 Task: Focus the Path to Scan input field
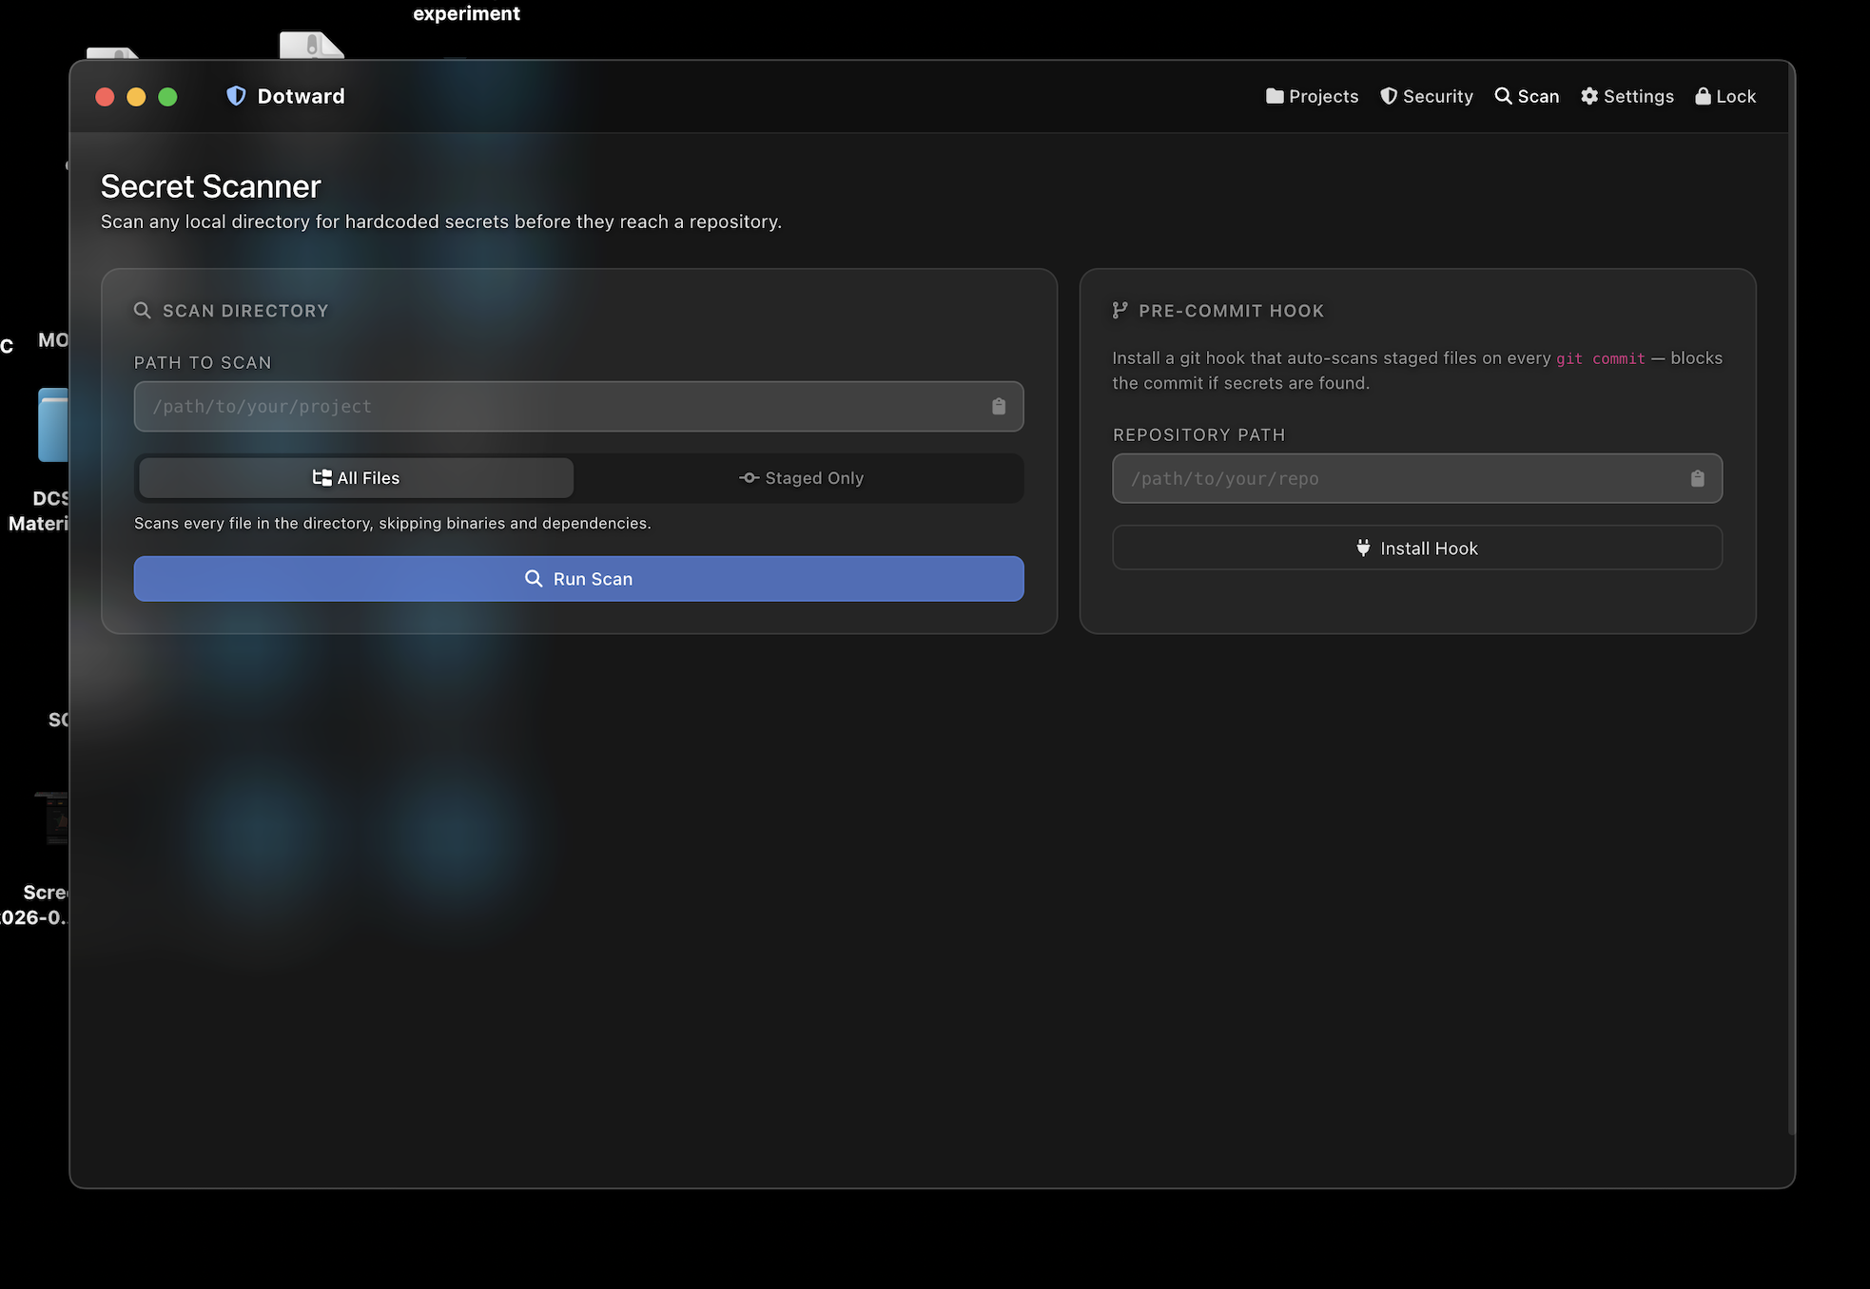tap(578, 407)
